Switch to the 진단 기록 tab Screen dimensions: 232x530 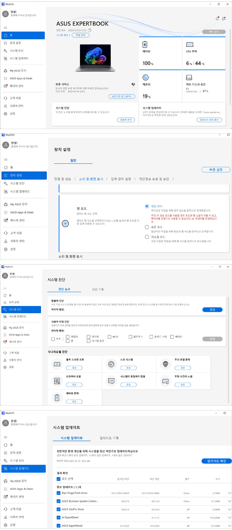point(98,289)
